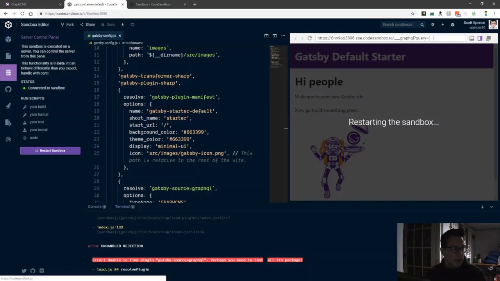Edit the preview URL field
The image size is (500, 281).
point(390,38)
